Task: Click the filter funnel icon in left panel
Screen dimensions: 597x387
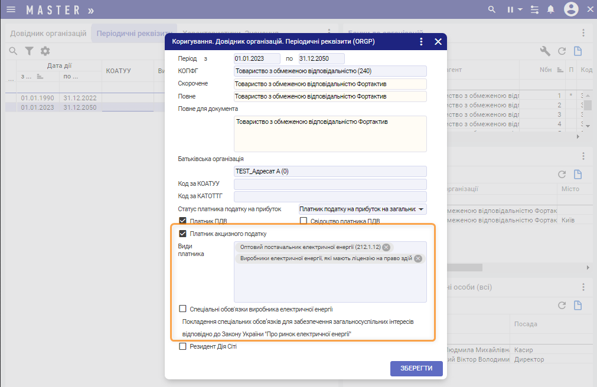Action: pos(29,51)
